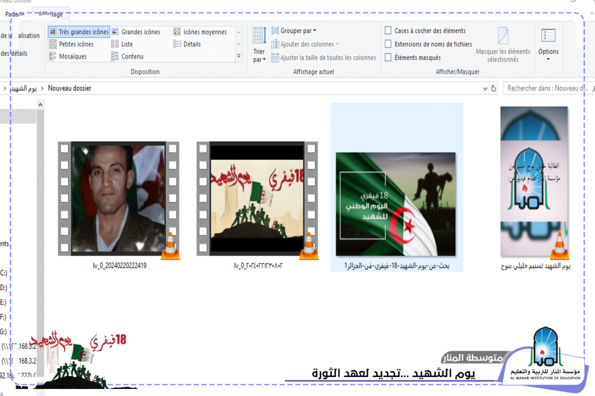Select Mosaïques layout

point(68,56)
